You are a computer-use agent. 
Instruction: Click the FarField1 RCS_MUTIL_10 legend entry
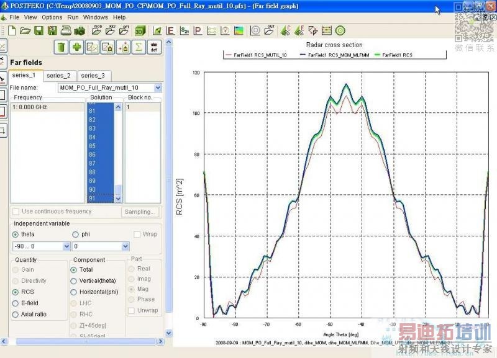(256, 55)
